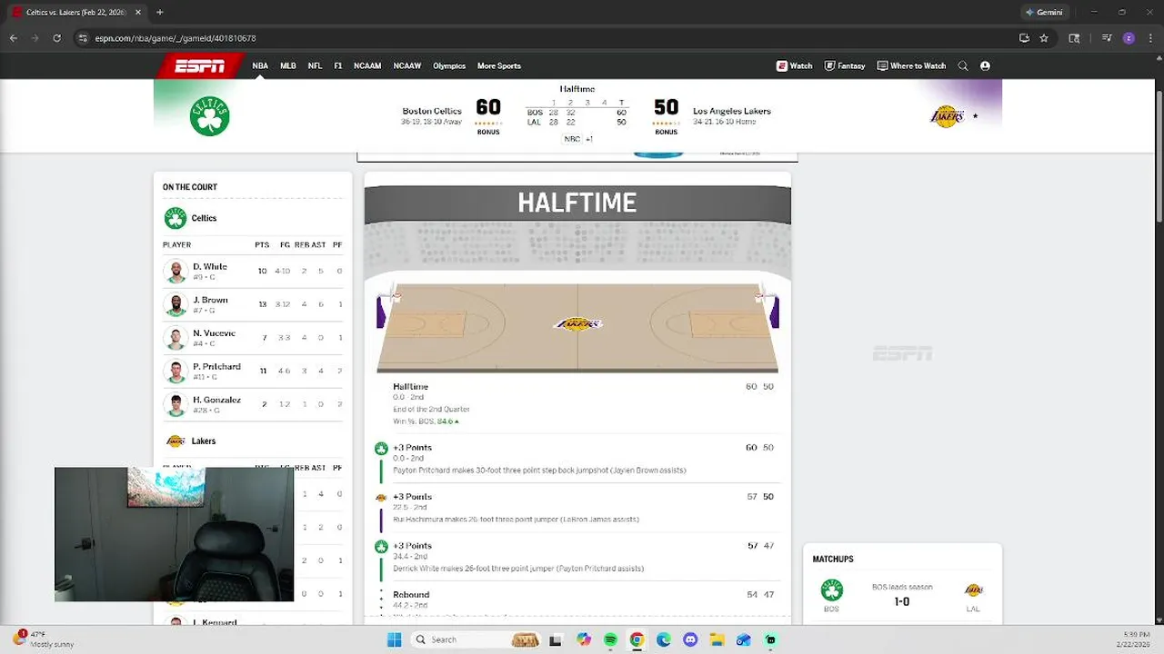Open D. White player link
The width and height of the screenshot is (1164, 654).
pyautogui.click(x=210, y=267)
